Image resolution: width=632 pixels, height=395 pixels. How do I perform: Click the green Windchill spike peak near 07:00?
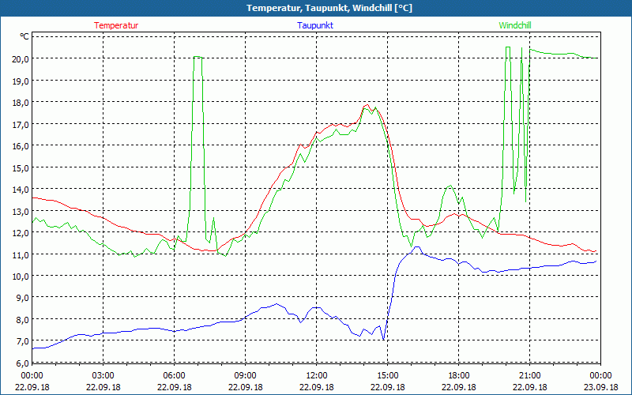(197, 57)
